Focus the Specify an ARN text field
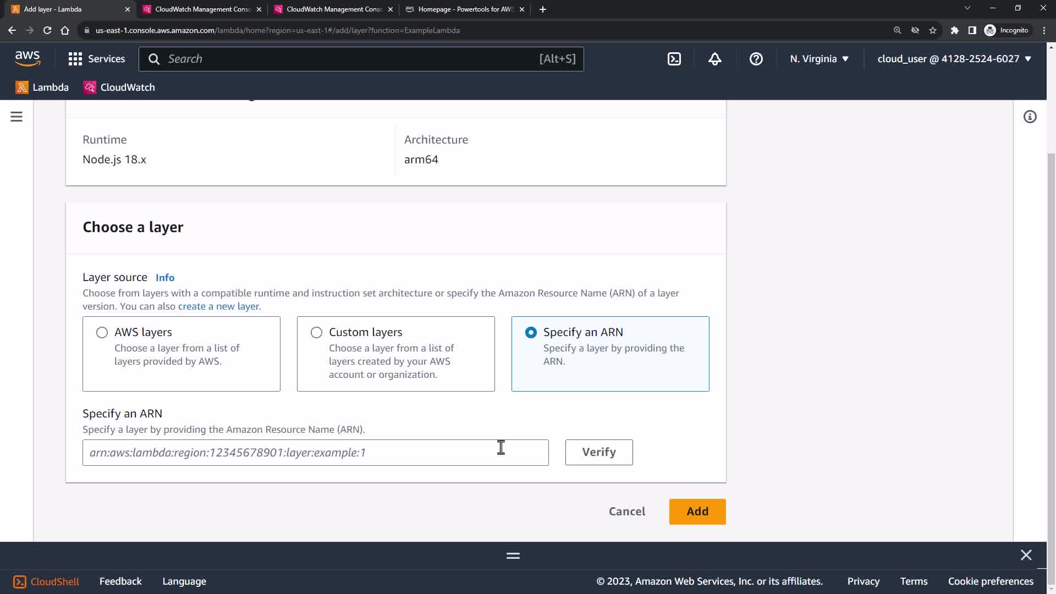Viewport: 1056px width, 594px height. point(315,452)
